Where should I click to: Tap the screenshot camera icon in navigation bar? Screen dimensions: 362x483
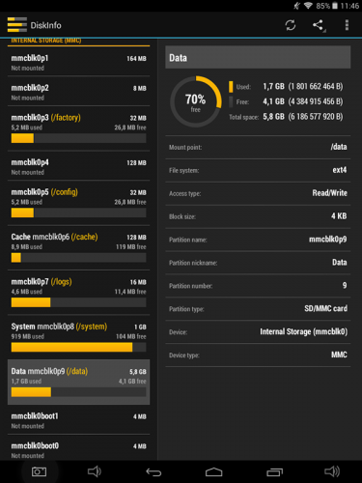[39, 471]
